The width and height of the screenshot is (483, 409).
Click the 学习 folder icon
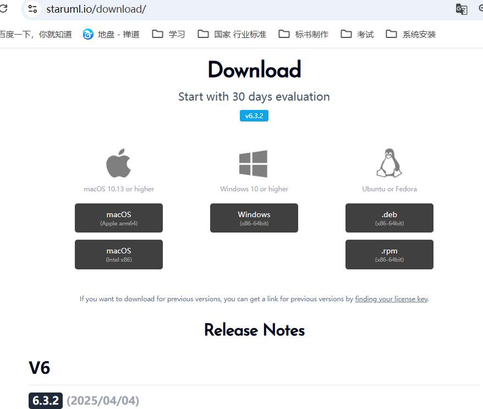157,34
